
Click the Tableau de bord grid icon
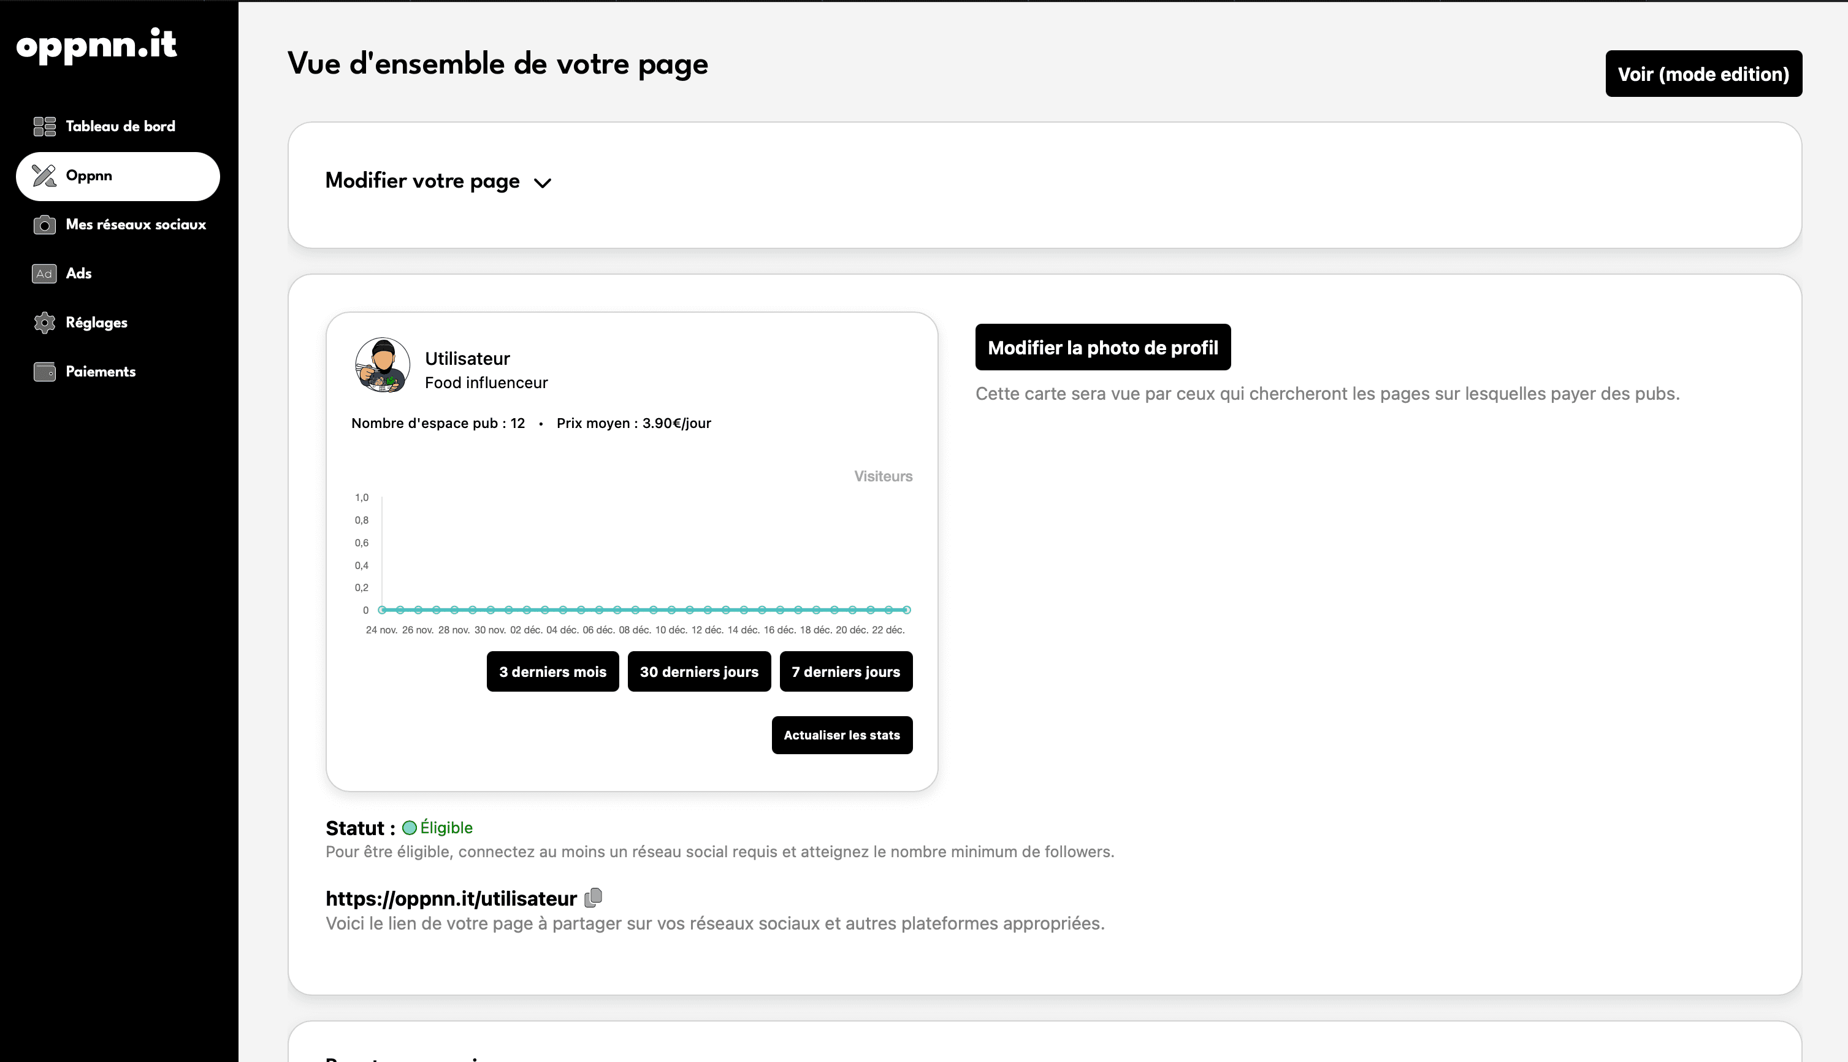[x=45, y=126]
